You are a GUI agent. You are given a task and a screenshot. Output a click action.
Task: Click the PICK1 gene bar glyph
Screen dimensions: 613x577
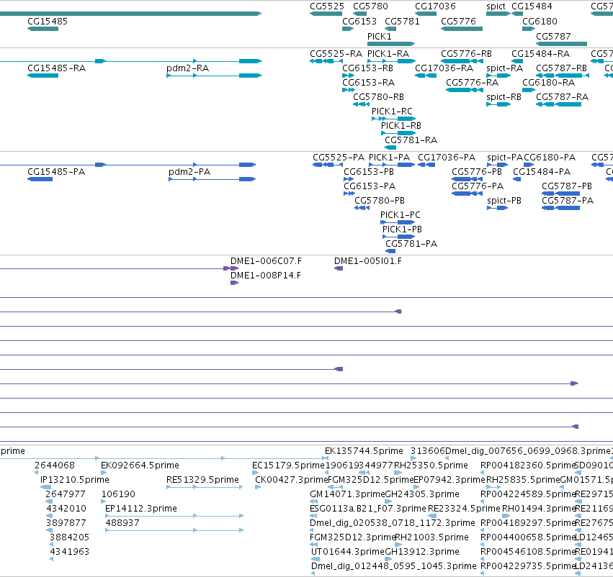391,44
